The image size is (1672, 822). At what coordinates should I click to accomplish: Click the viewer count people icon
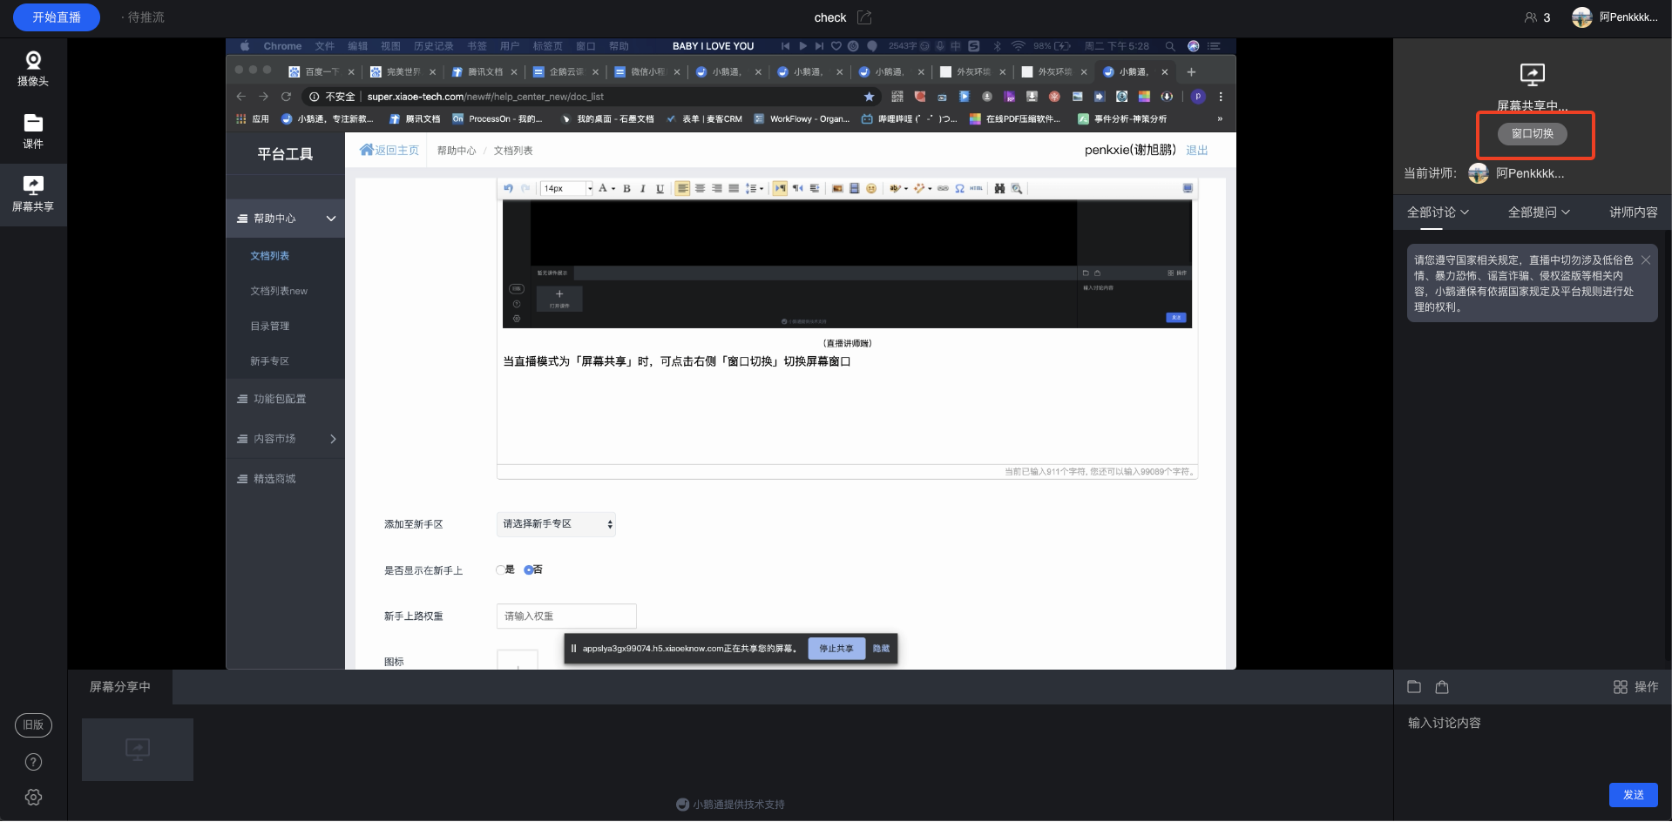tap(1531, 17)
